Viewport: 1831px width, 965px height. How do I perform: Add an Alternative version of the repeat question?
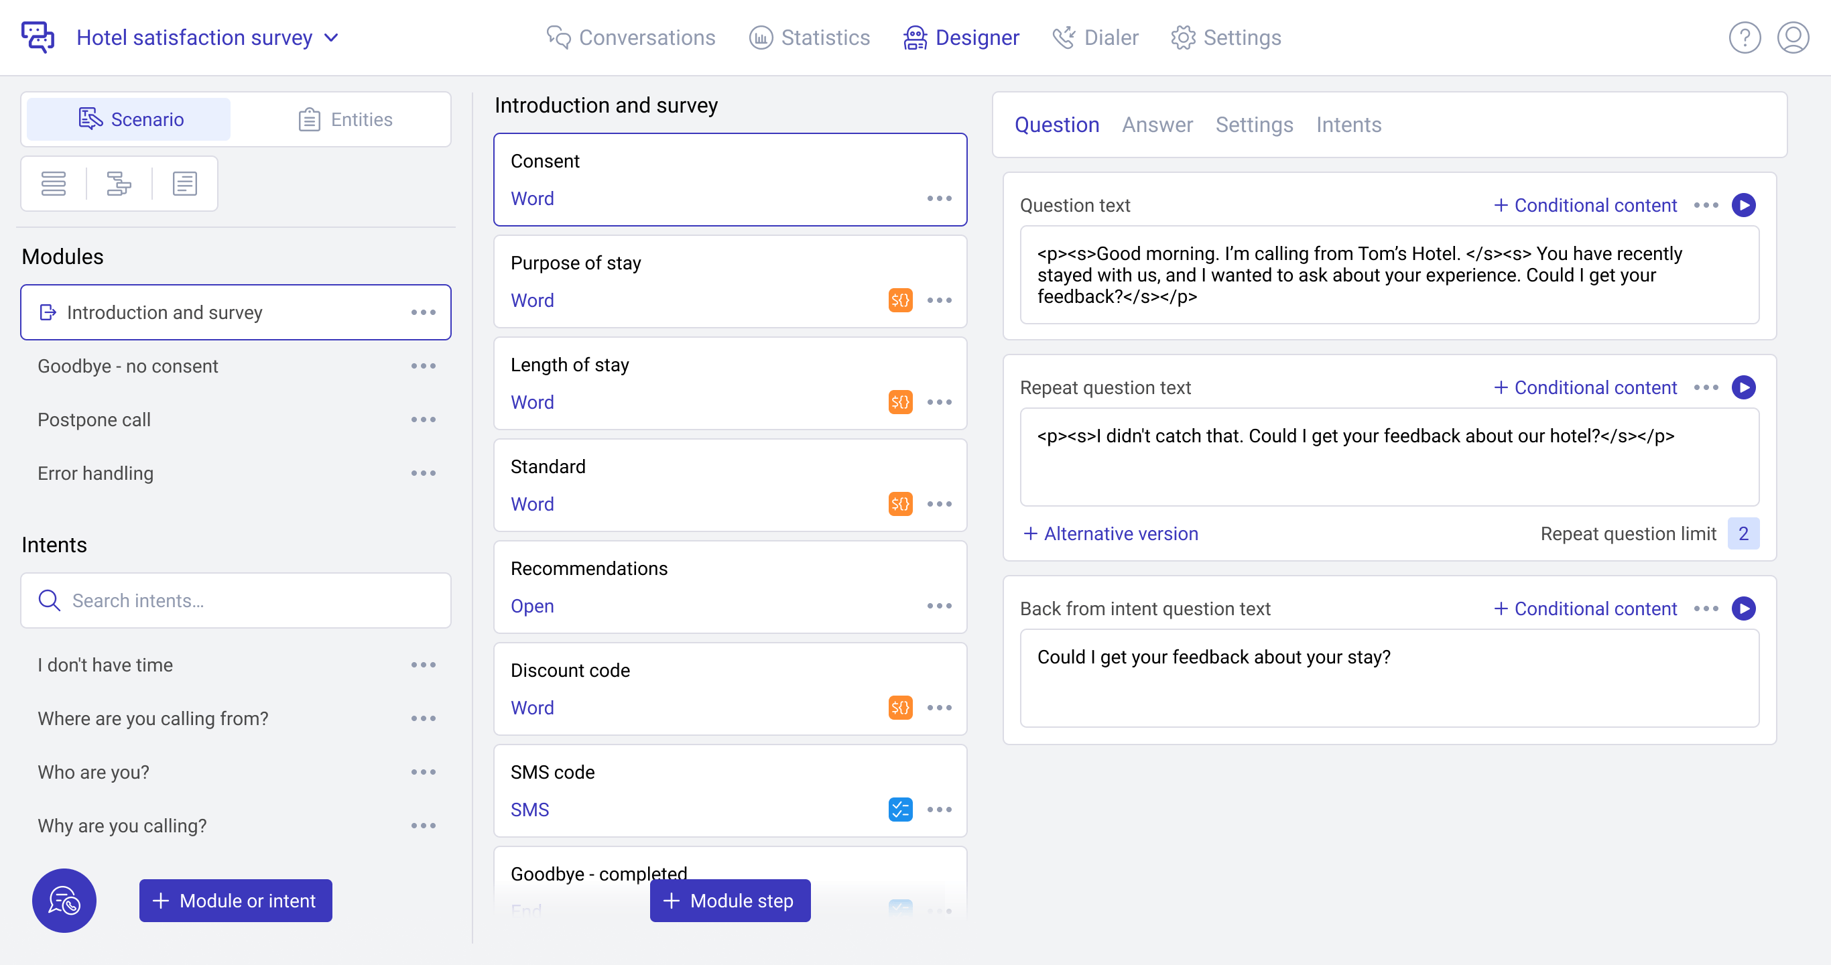click(1111, 533)
